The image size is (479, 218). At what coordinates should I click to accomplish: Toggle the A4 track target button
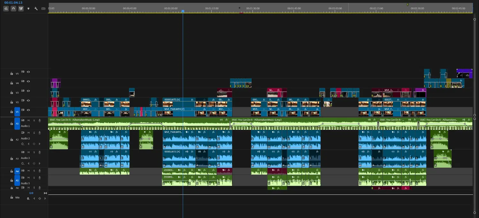(x=17, y=171)
